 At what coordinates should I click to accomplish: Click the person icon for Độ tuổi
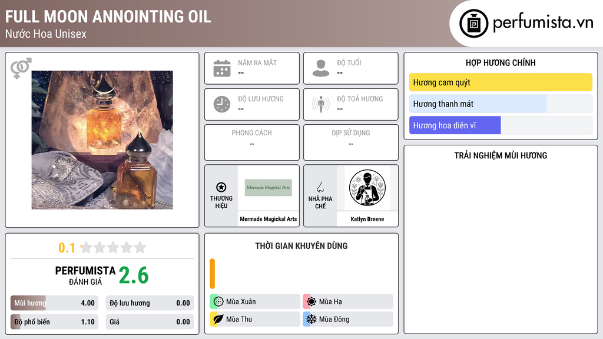[321, 68]
